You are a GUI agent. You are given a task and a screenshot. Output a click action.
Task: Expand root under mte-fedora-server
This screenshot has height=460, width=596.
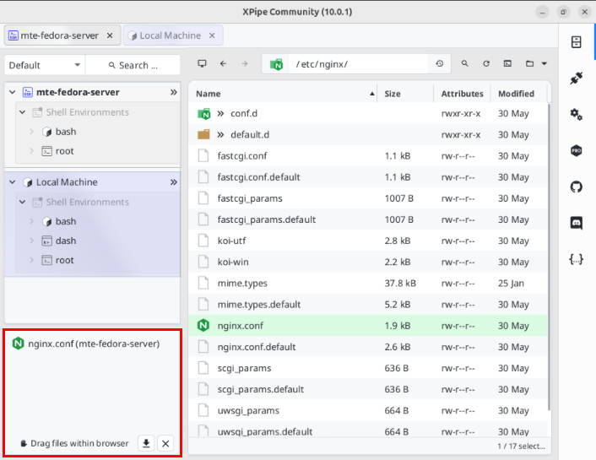click(31, 151)
